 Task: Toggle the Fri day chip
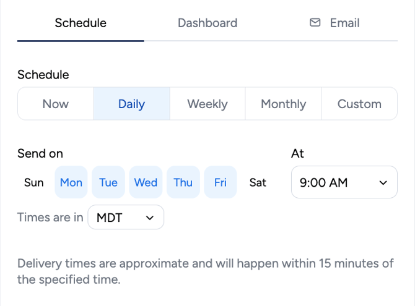click(221, 182)
